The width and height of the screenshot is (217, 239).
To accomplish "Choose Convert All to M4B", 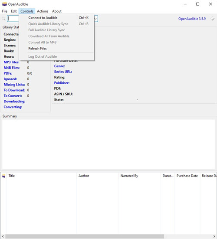I will [56, 42].
